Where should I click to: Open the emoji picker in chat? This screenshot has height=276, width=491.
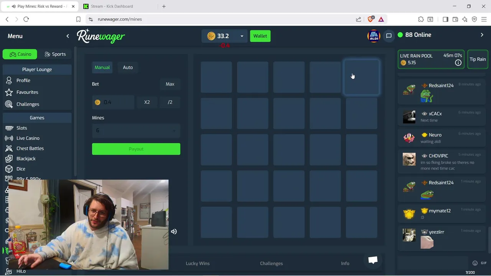pos(475,263)
